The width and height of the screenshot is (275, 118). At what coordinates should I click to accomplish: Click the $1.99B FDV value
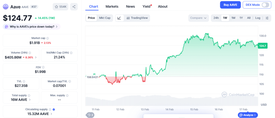click(40, 72)
